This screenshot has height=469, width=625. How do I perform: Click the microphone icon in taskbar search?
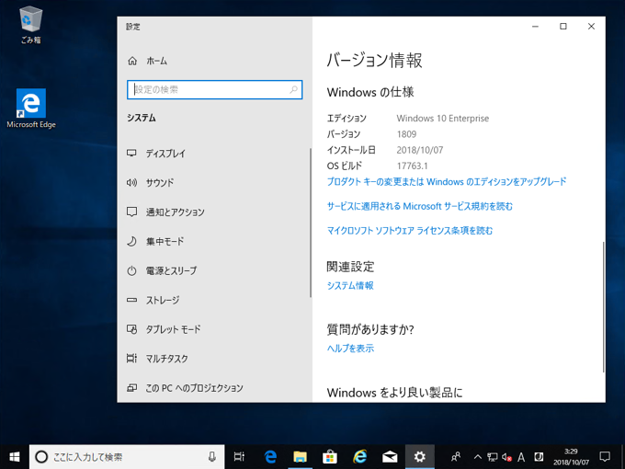click(212, 457)
